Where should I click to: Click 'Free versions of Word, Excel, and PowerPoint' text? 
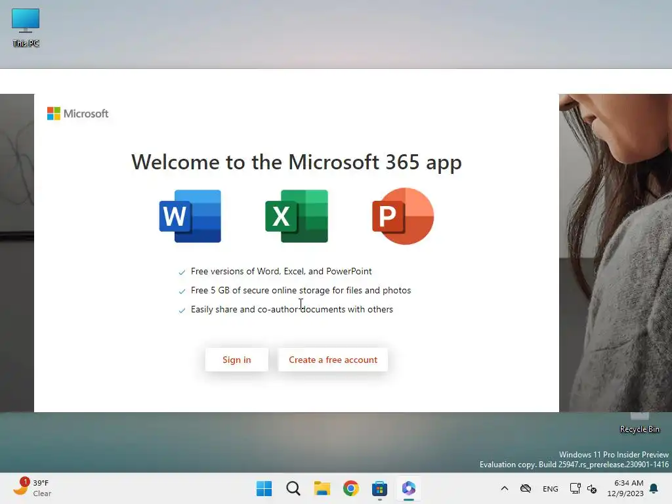(x=281, y=271)
